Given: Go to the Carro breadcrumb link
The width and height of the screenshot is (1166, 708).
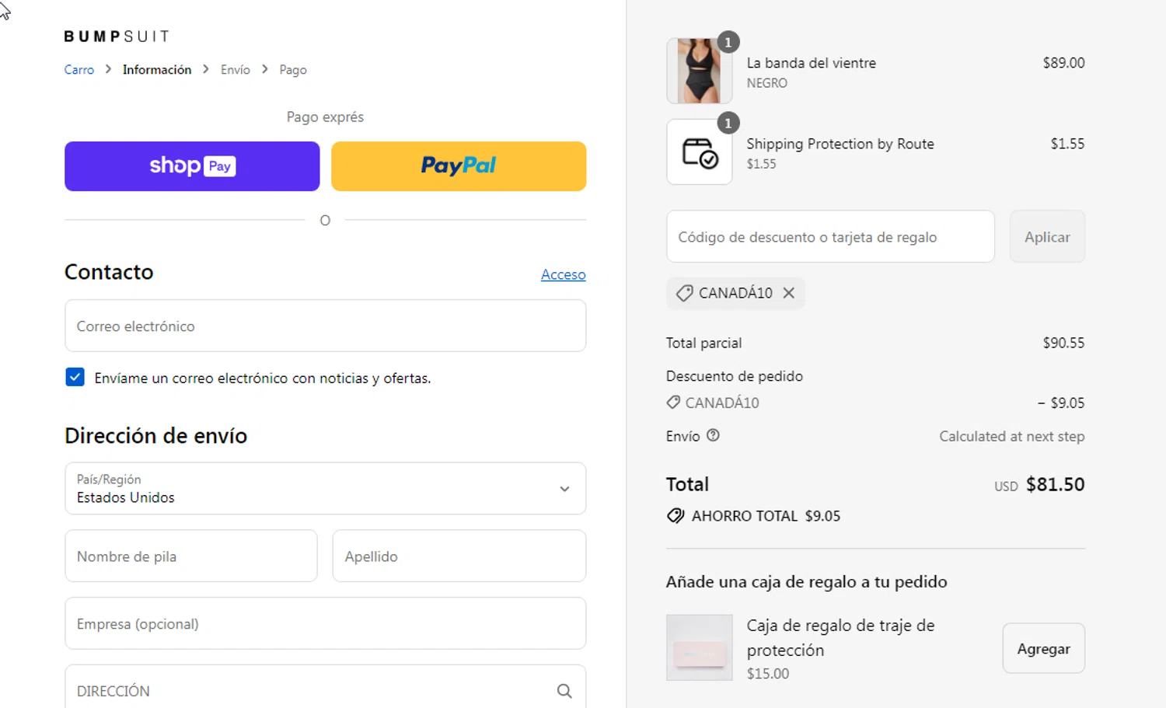Looking at the screenshot, I should 79,70.
